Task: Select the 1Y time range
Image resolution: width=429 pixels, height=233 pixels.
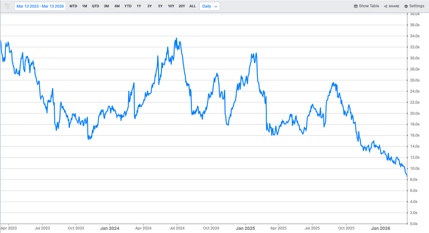Action: point(139,6)
